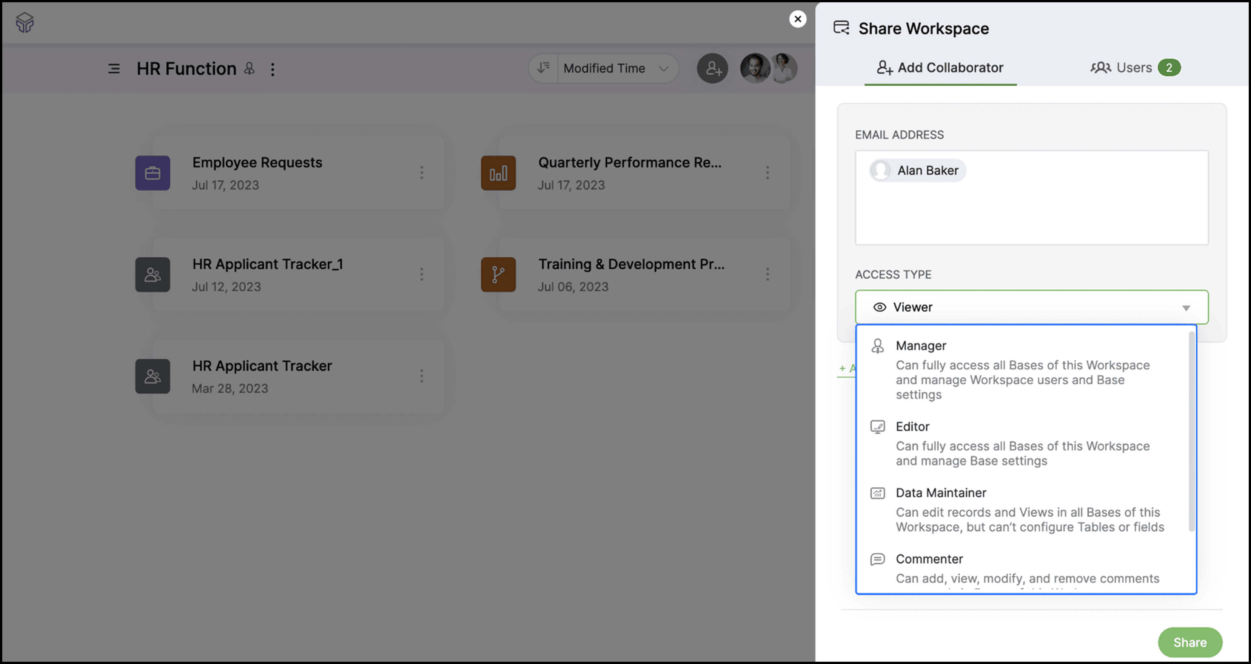
Task: Click the Training & Development branch icon
Action: [x=498, y=274]
